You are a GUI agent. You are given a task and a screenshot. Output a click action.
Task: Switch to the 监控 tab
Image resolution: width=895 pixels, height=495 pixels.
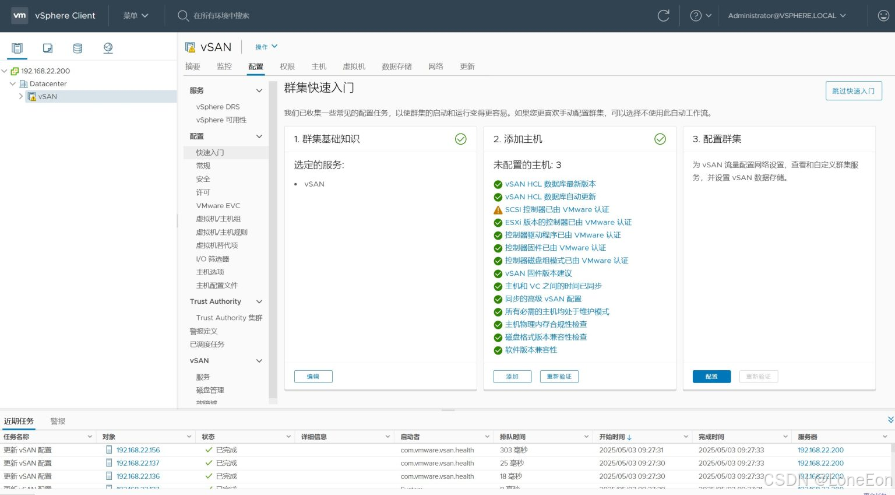point(224,66)
